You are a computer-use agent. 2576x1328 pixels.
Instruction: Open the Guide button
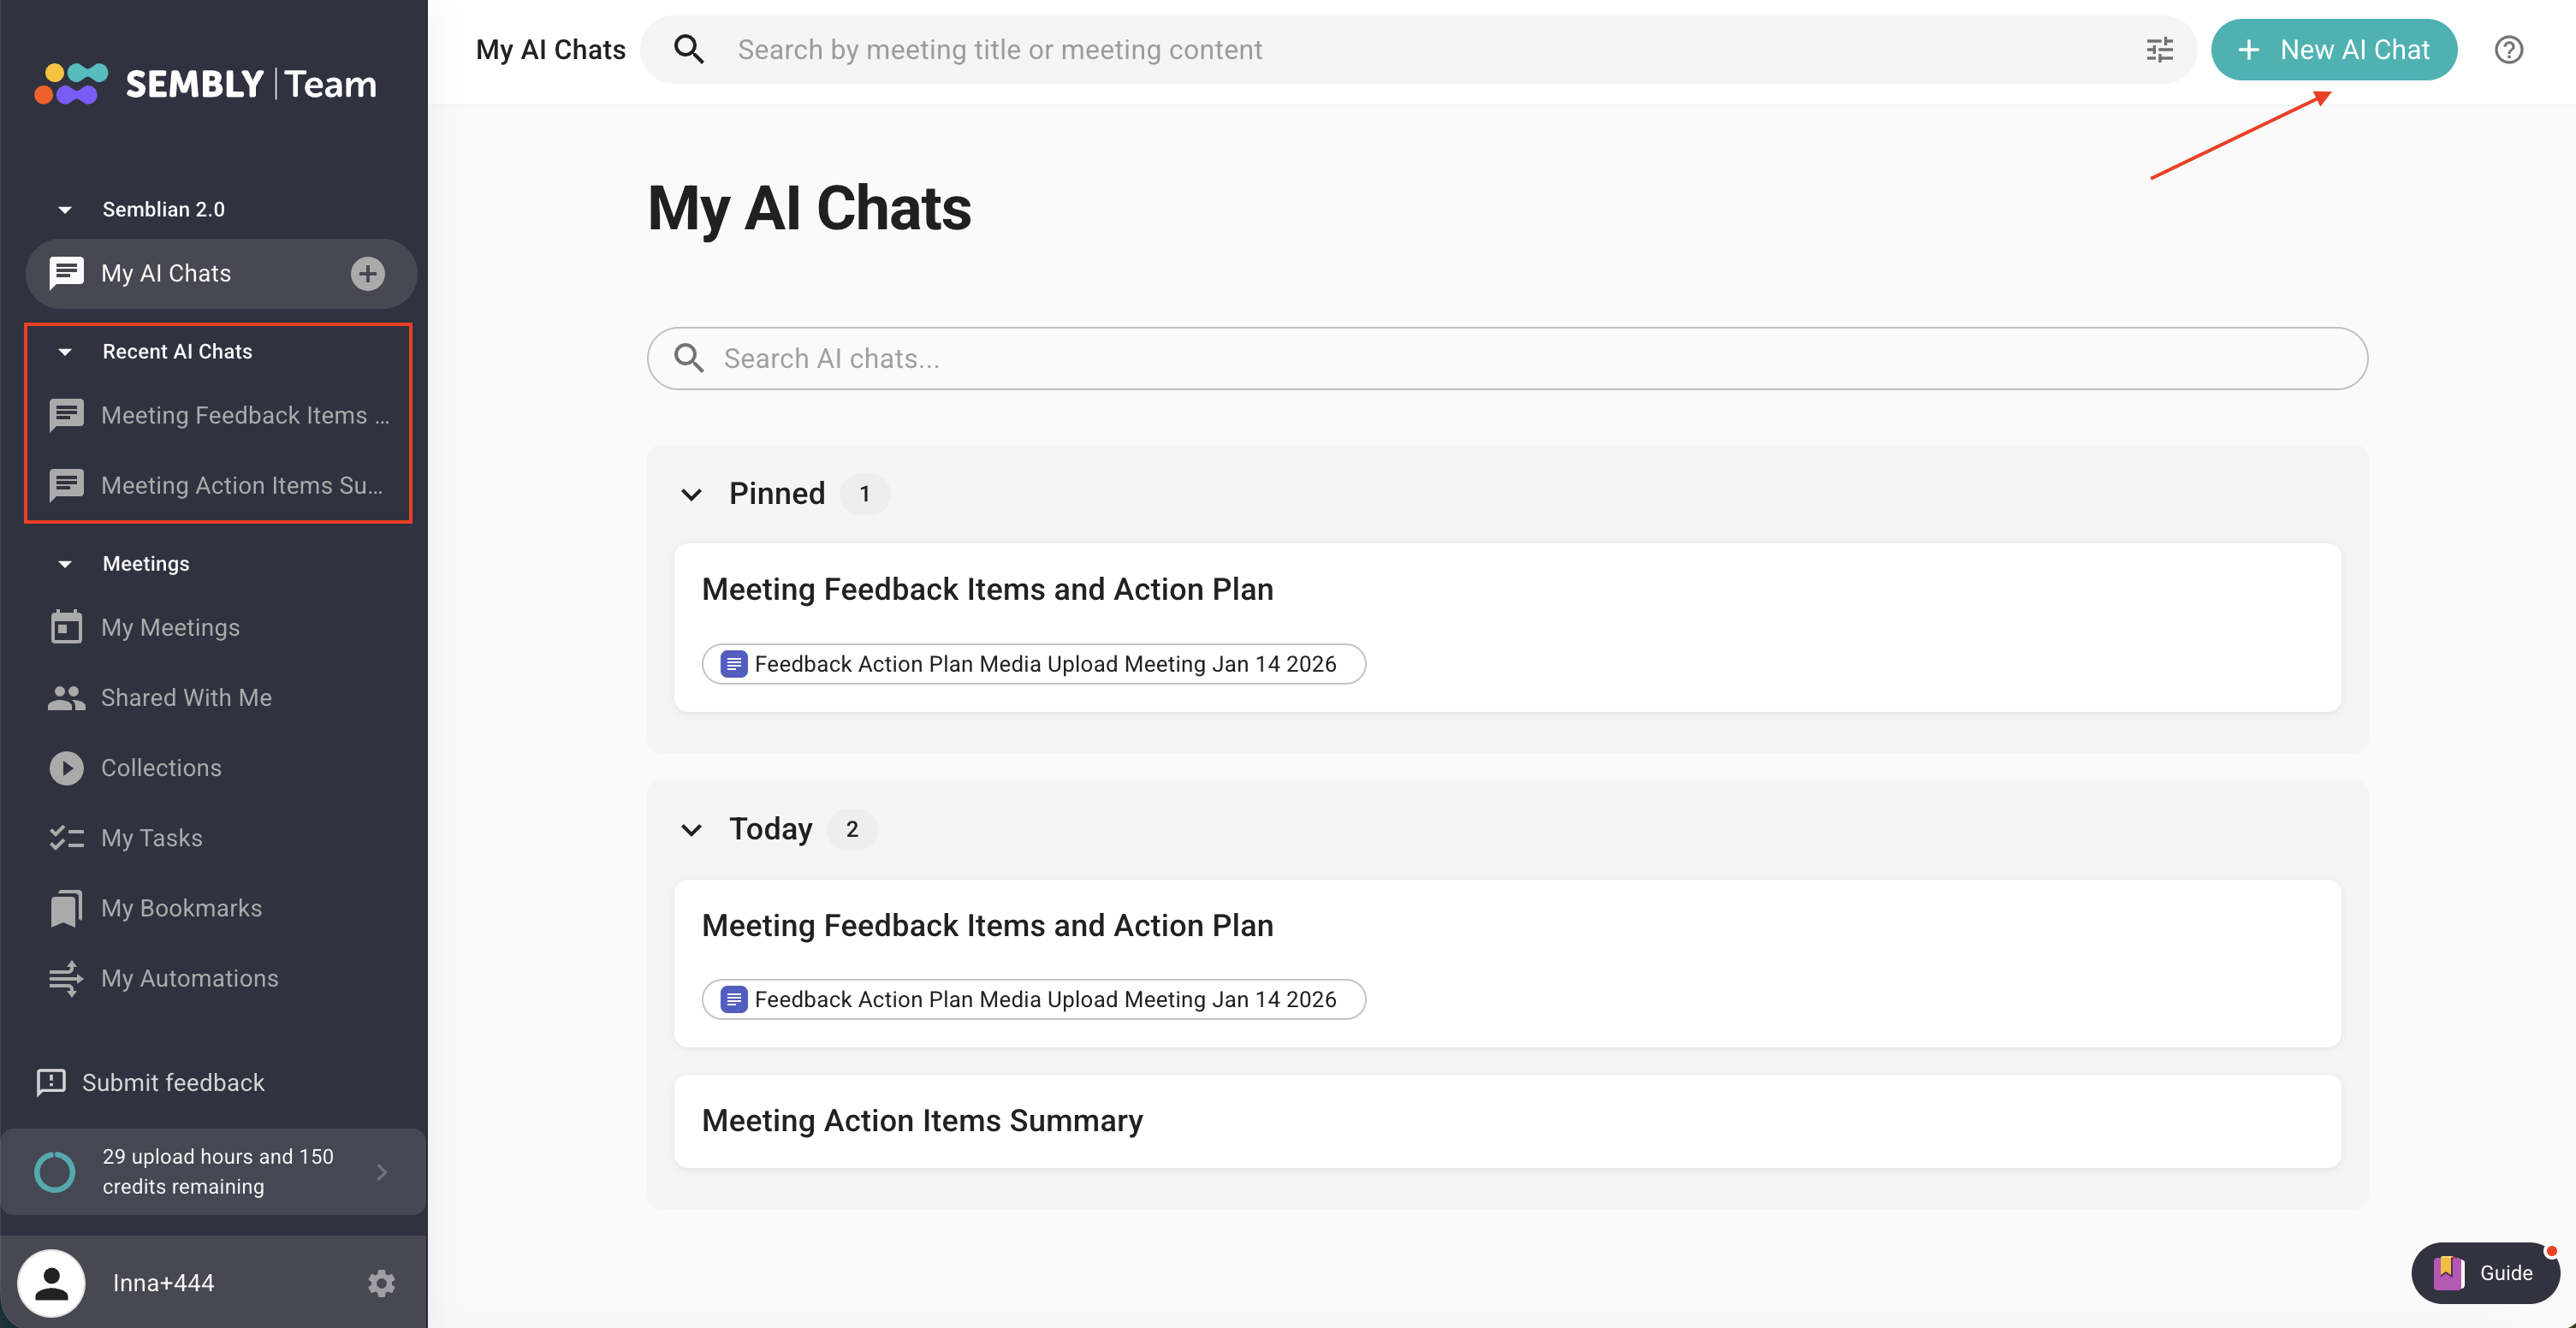coord(2486,1272)
